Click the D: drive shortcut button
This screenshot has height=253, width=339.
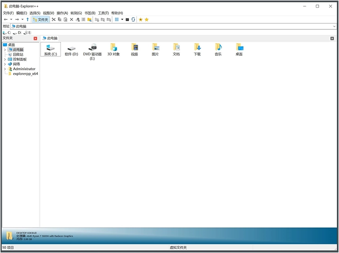[x=18, y=32]
